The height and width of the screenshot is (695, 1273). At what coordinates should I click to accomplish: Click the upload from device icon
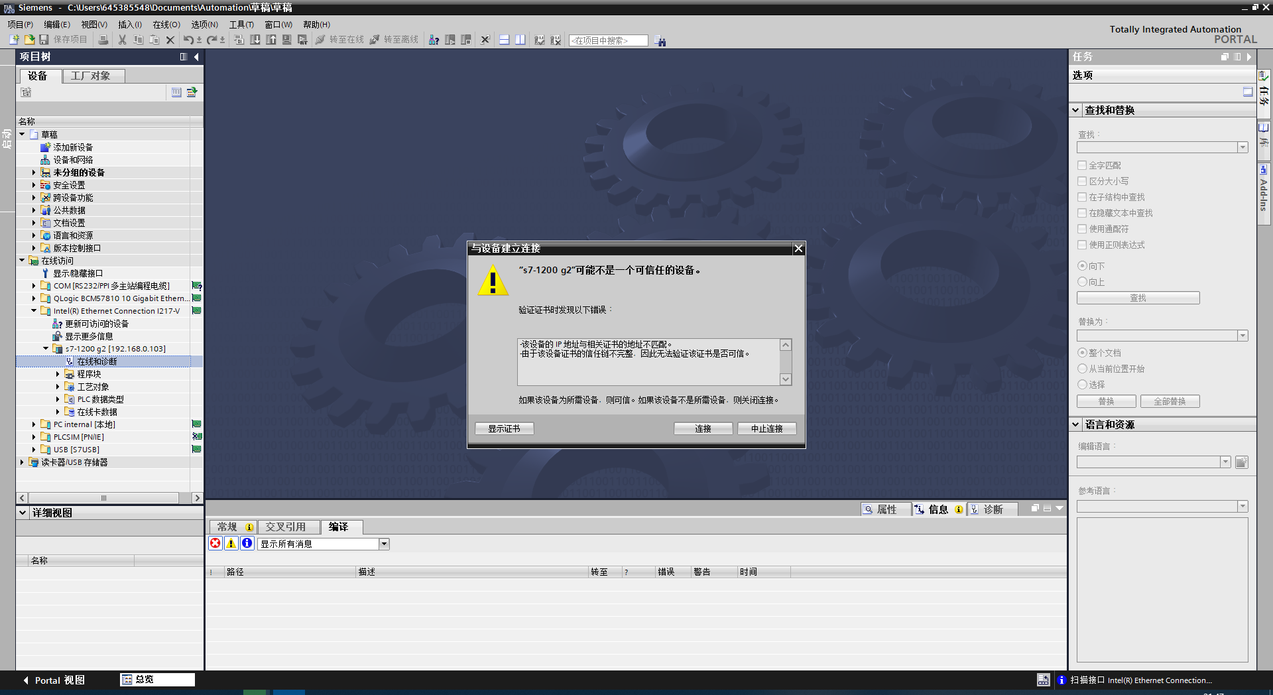[271, 40]
